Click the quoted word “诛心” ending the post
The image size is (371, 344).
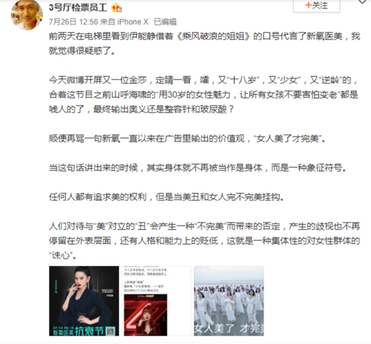60,256
